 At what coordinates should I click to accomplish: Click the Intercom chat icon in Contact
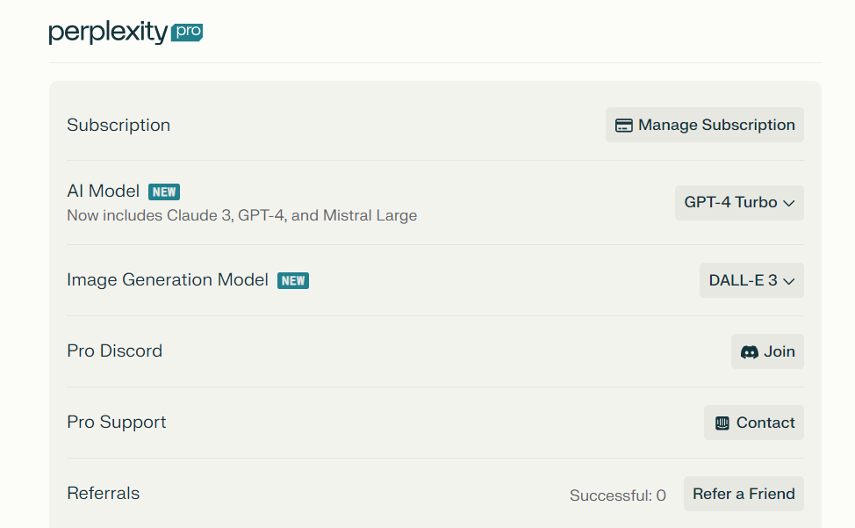tap(722, 423)
